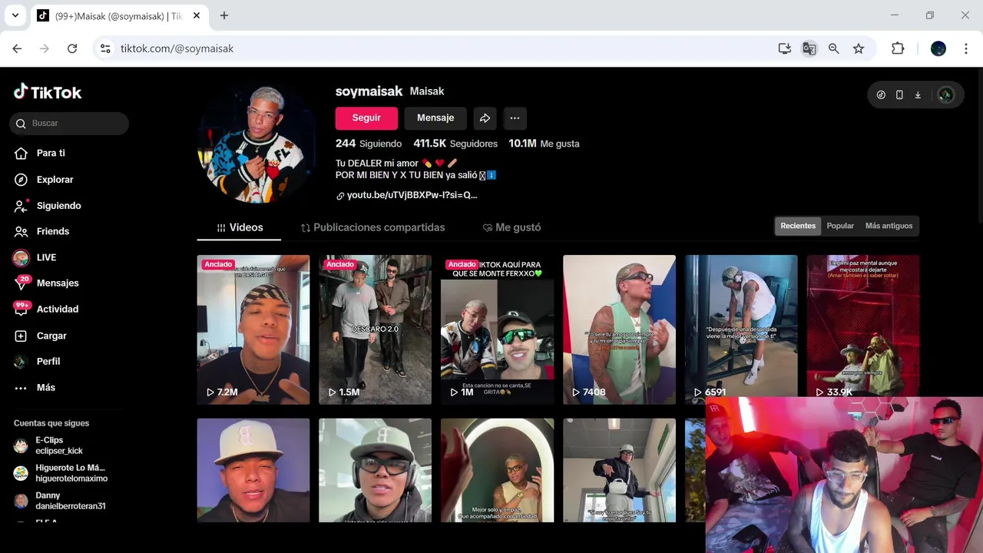Open soymaisak's profile picture
The height and width of the screenshot is (553, 983).
tap(257, 144)
